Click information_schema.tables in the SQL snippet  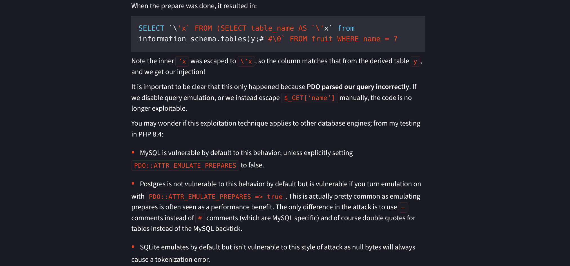[x=192, y=39]
